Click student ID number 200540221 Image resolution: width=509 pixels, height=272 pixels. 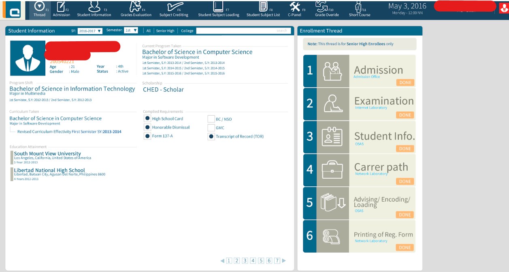click(62, 62)
